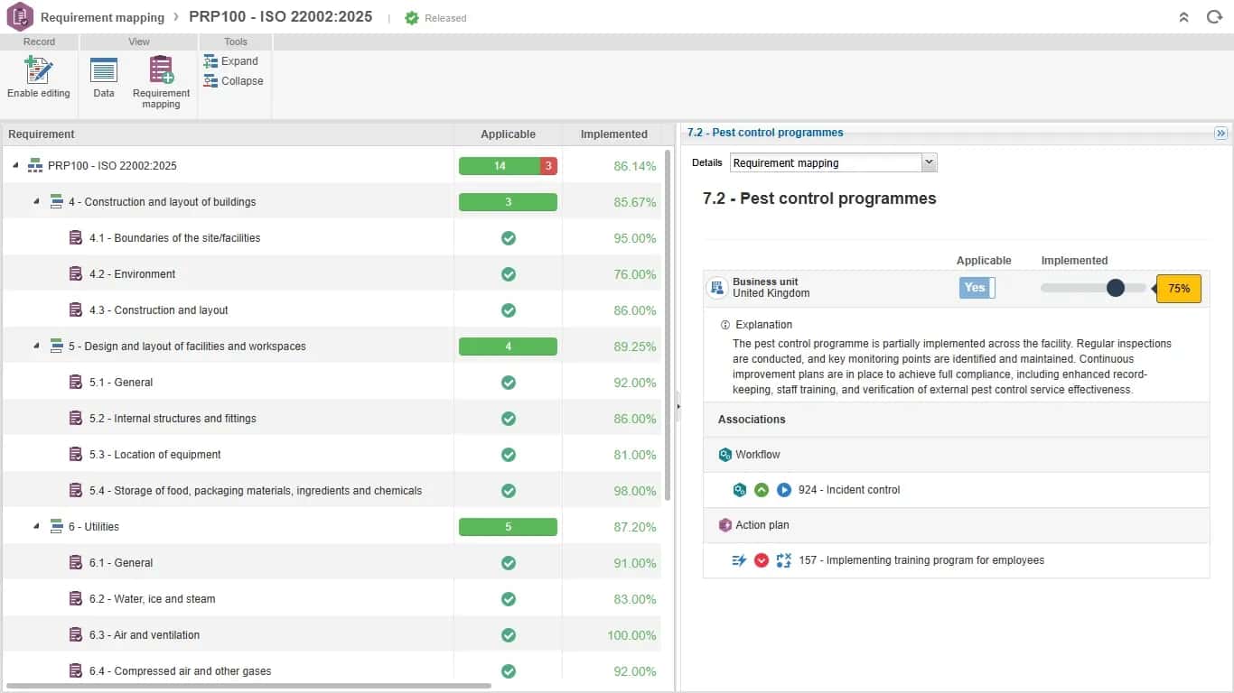Click the Implemented slider handle
1234x693 pixels.
(1116, 288)
